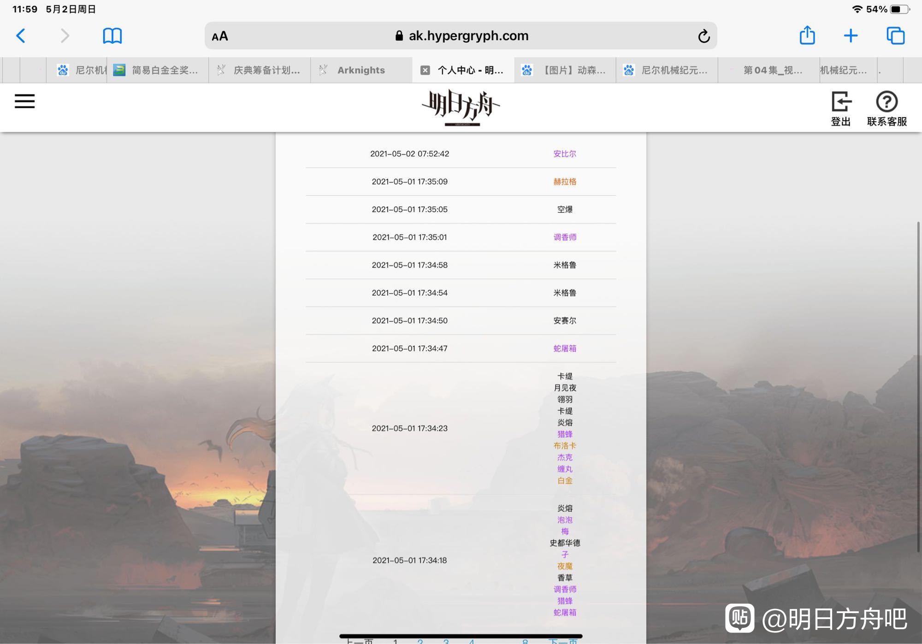The width and height of the screenshot is (922, 644).
Task: Open the bookmarks book icon
Action: coord(112,35)
